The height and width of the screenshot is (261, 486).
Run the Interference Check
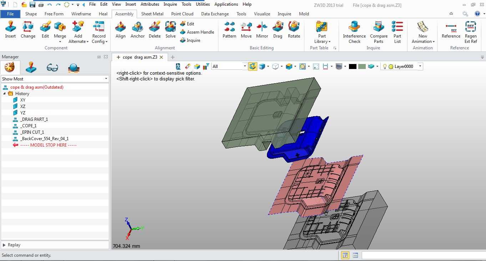click(354, 32)
